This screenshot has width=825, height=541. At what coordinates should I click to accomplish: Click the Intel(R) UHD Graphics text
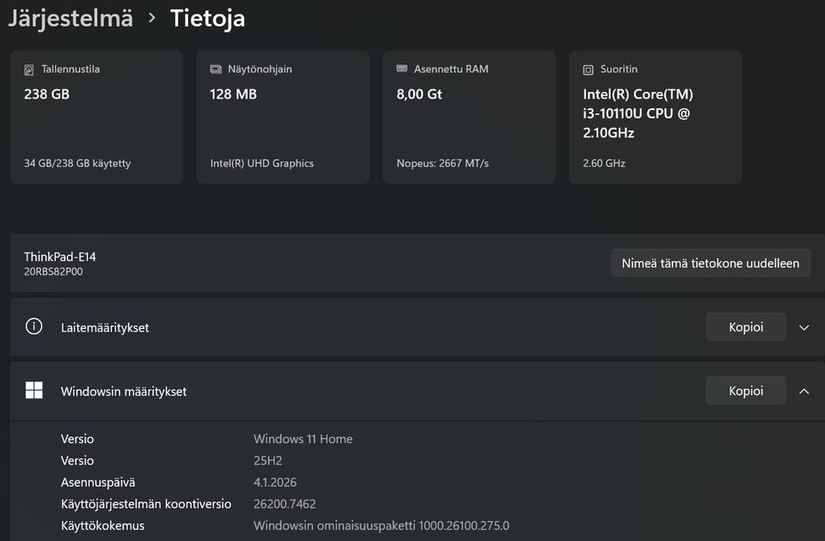coord(262,163)
